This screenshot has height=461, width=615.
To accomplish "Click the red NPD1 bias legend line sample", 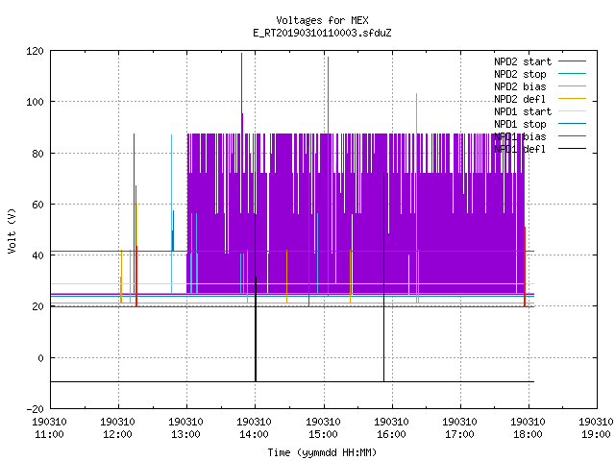I will tap(572, 136).
